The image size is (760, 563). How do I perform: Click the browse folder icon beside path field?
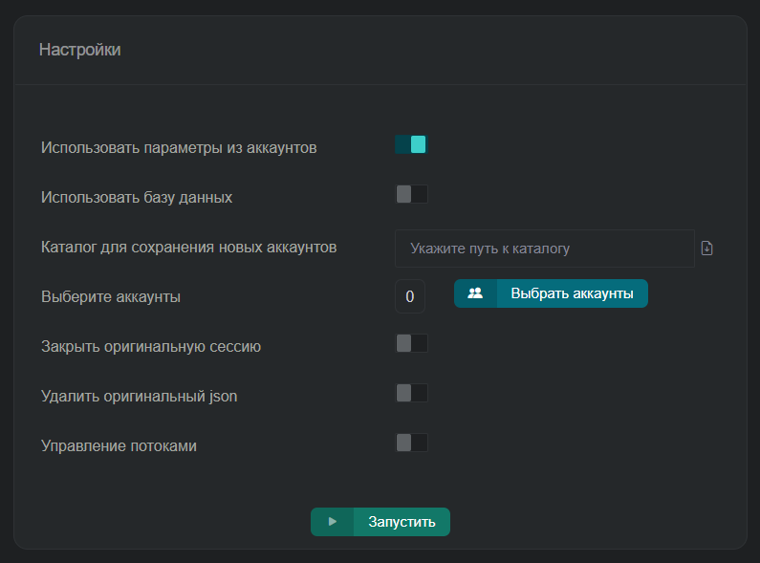pos(707,249)
